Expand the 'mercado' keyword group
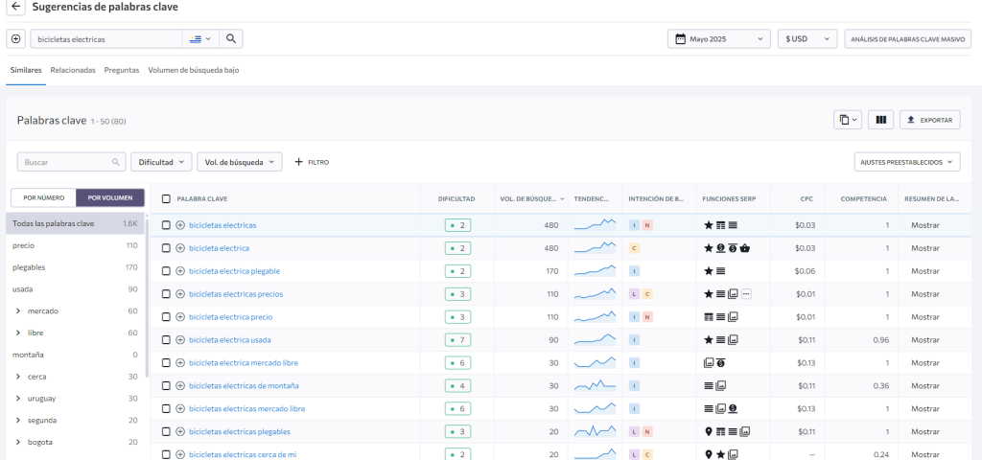This screenshot has width=982, height=460. click(19, 310)
